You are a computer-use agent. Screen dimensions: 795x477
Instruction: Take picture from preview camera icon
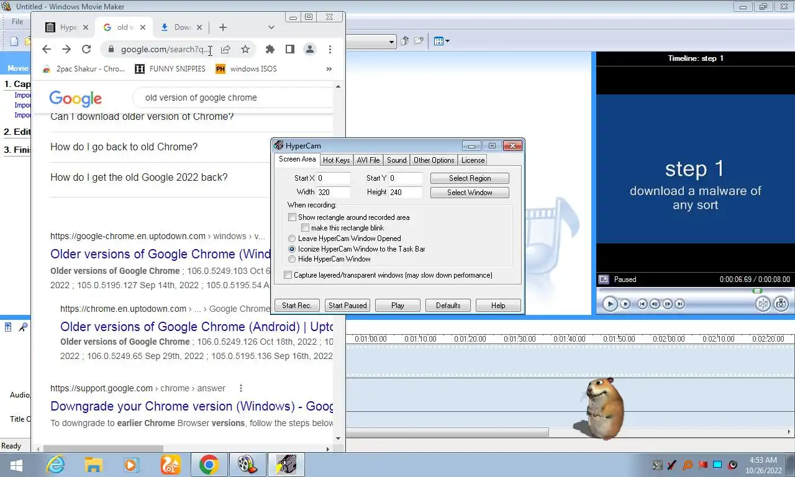pyautogui.click(x=781, y=304)
